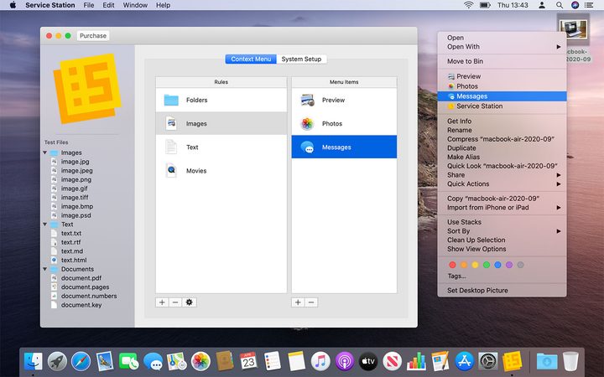The height and width of the screenshot is (377, 604).
Task: Open Podcasts in the Dock
Action: (345, 361)
